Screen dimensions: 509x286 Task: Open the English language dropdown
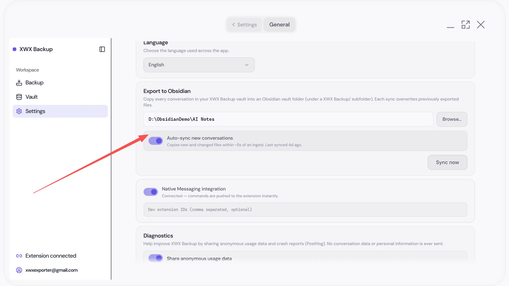(199, 65)
